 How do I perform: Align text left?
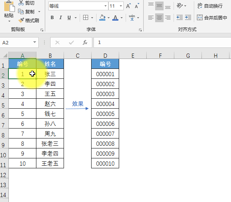pos(151,18)
